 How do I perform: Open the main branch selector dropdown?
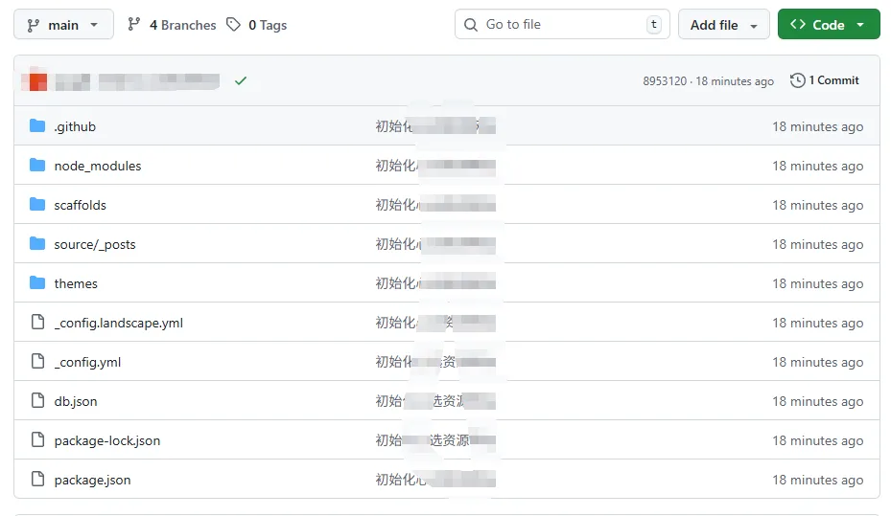[x=63, y=25]
